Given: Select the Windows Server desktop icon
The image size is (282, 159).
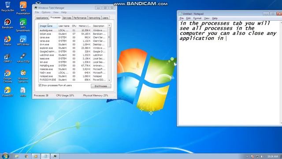Looking at the screenshot, I should click(23, 76).
